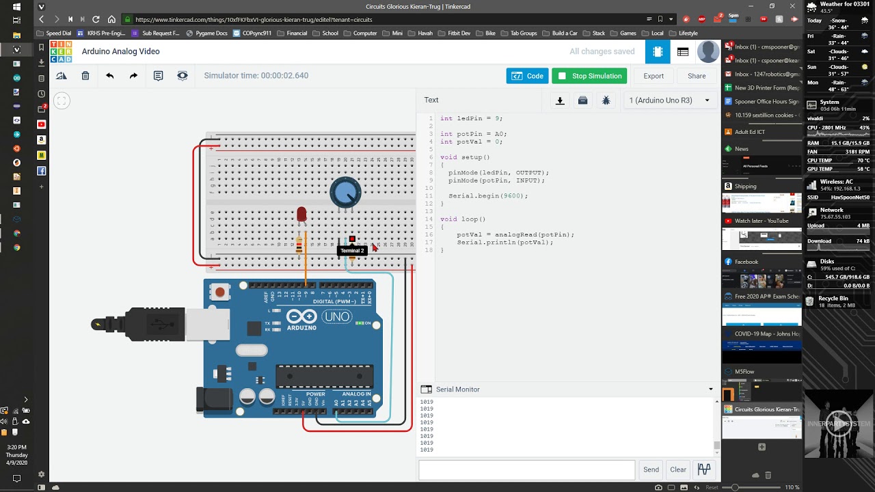Image resolution: width=875 pixels, height=492 pixels.
Task: Open the debugger bug icon
Action: coord(606,100)
